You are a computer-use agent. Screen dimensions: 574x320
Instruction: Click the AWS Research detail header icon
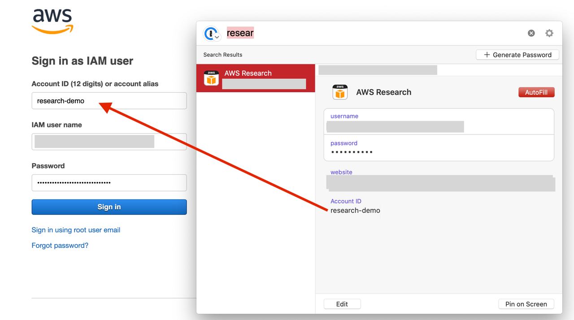pyautogui.click(x=340, y=92)
